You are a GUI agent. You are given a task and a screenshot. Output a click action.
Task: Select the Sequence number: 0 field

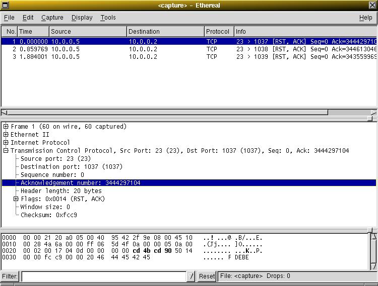(52, 175)
